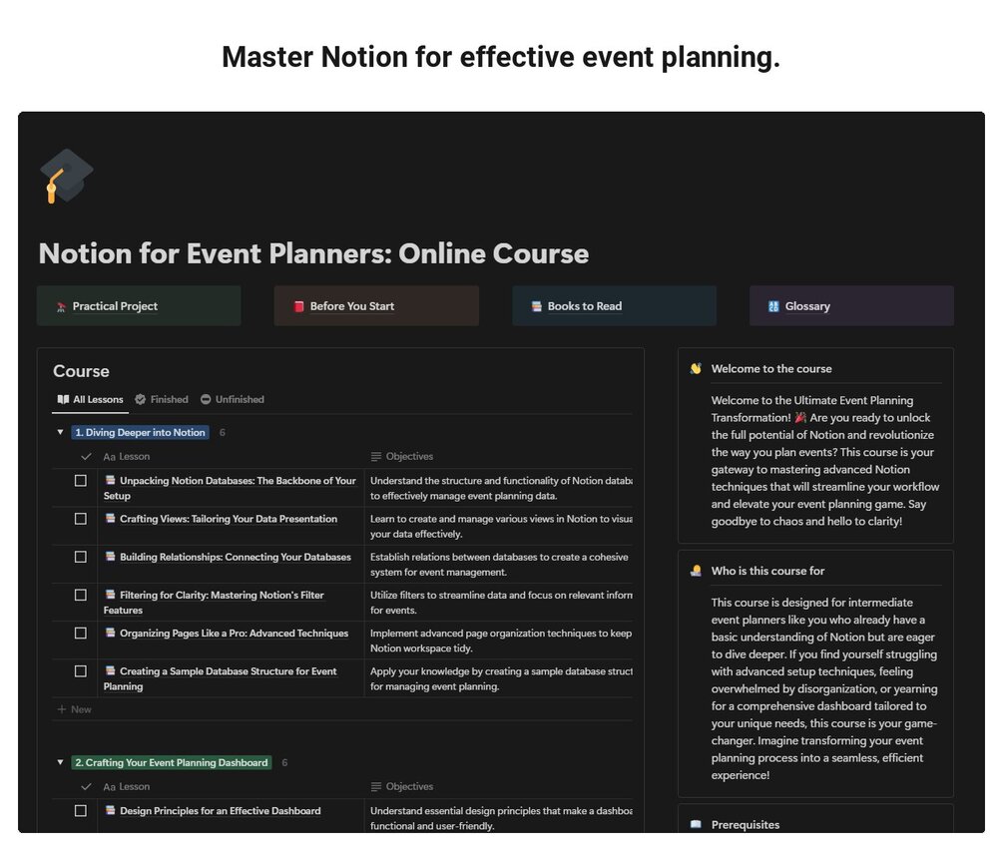This screenshot has height=851, width=1003.
Task: Open the Books to Read page
Action: [614, 306]
